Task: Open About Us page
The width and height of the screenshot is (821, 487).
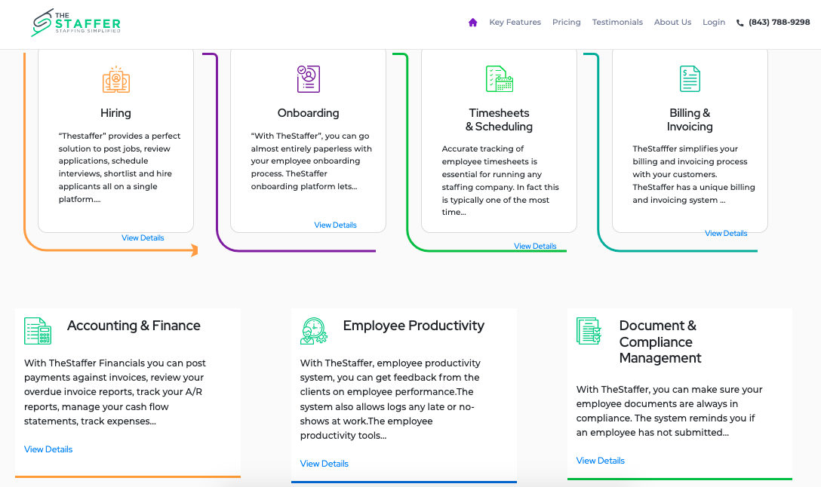Action: tap(672, 22)
